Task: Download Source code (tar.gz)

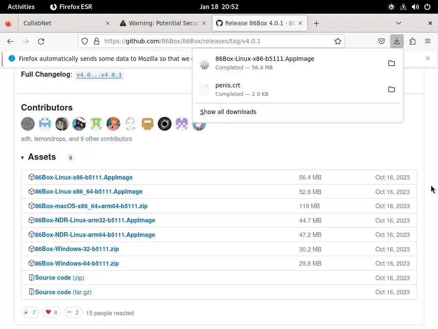Action: click(x=63, y=292)
